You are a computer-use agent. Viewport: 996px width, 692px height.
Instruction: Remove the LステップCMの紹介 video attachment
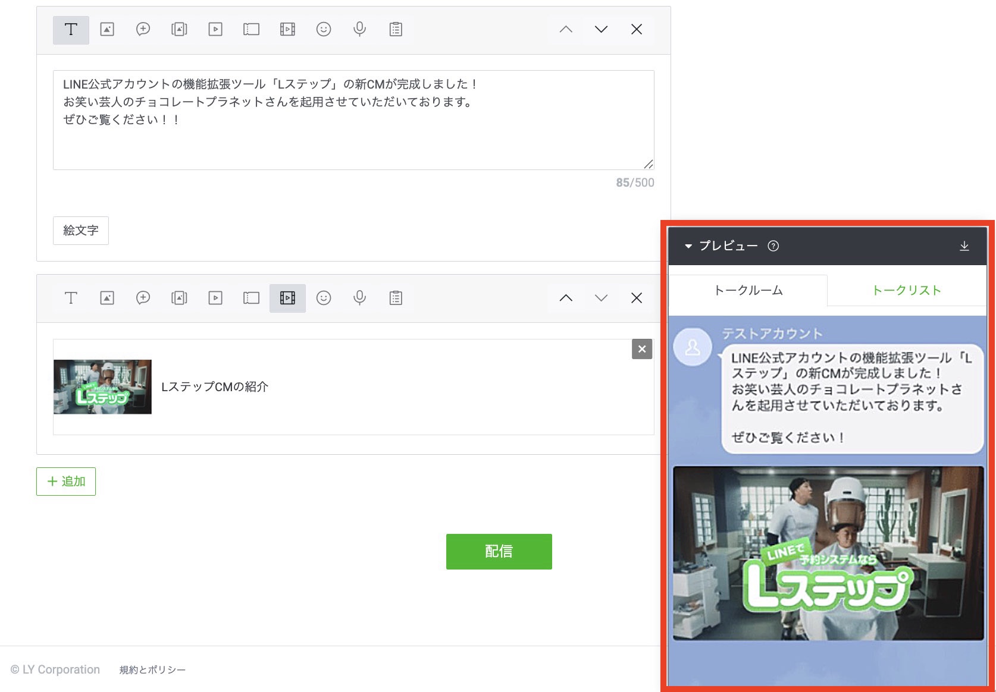tap(641, 350)
